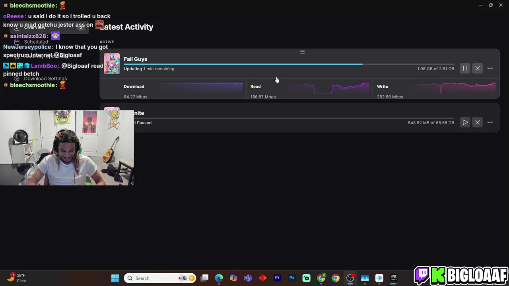The width and height of the screenshot is (509, 286).
Task: Click the Download Settings gear icon
Action: (17, 79)
